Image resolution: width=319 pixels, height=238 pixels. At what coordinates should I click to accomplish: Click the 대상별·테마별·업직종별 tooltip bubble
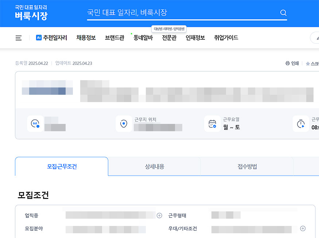tap(169, 29)
